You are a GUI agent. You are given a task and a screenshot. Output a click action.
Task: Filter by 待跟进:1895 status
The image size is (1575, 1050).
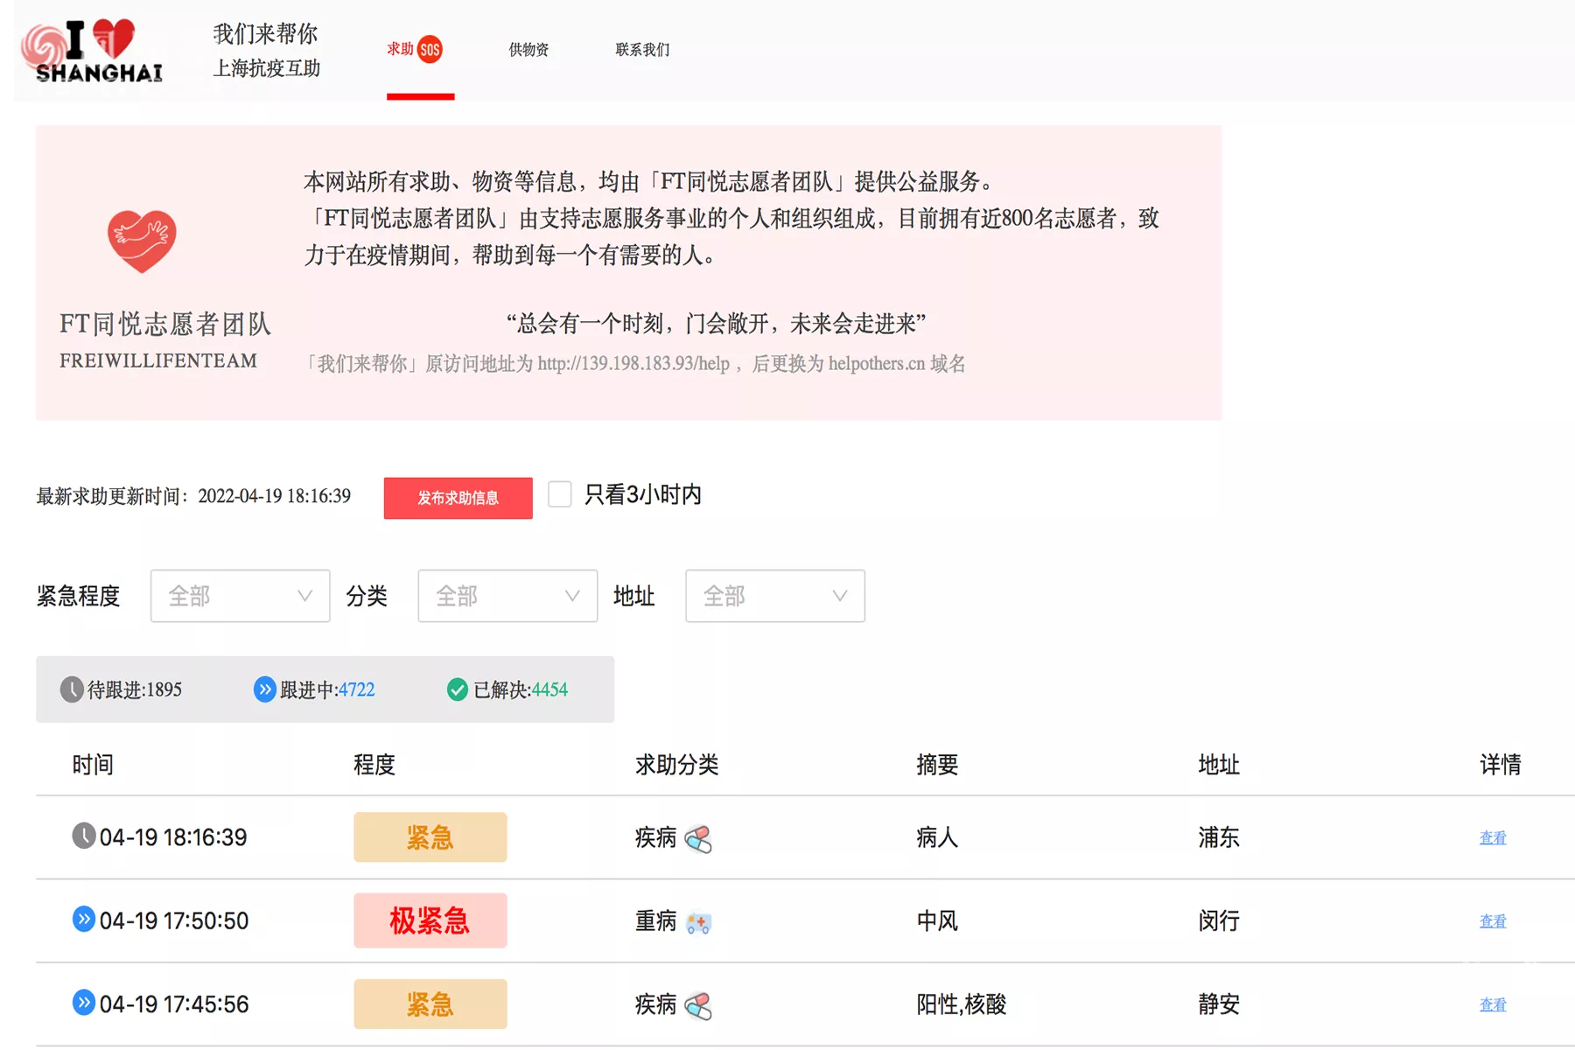[122, 689]
